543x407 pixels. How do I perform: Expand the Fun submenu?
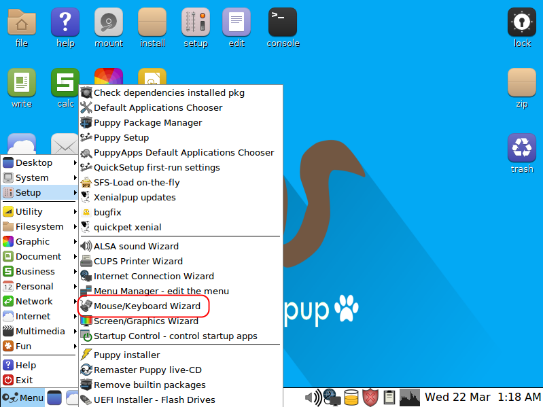pyautogui.click(x=39, y=346)
